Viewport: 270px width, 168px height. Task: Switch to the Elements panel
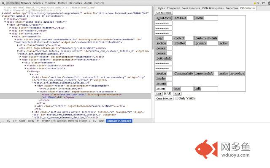13,3
